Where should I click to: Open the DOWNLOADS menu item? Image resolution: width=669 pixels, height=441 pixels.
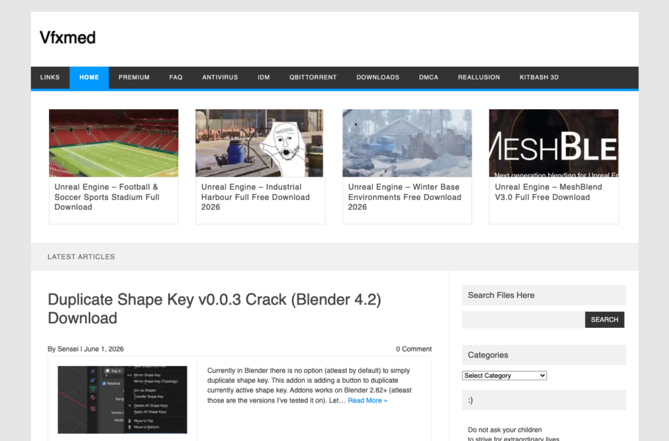tap(378, 77)
